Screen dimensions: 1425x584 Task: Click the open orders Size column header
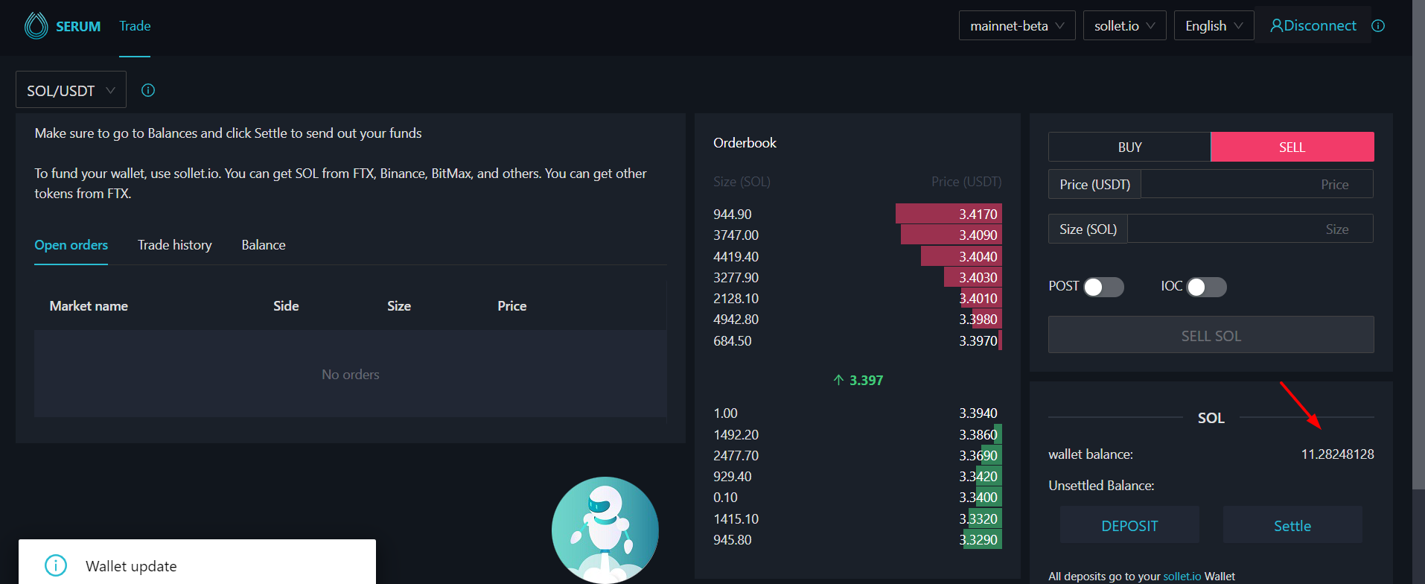(x=399, y=305)
